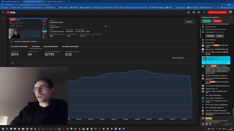Go back with the left arrow under the menu
This screenshot has height=131, width=234.
(3, 19)
